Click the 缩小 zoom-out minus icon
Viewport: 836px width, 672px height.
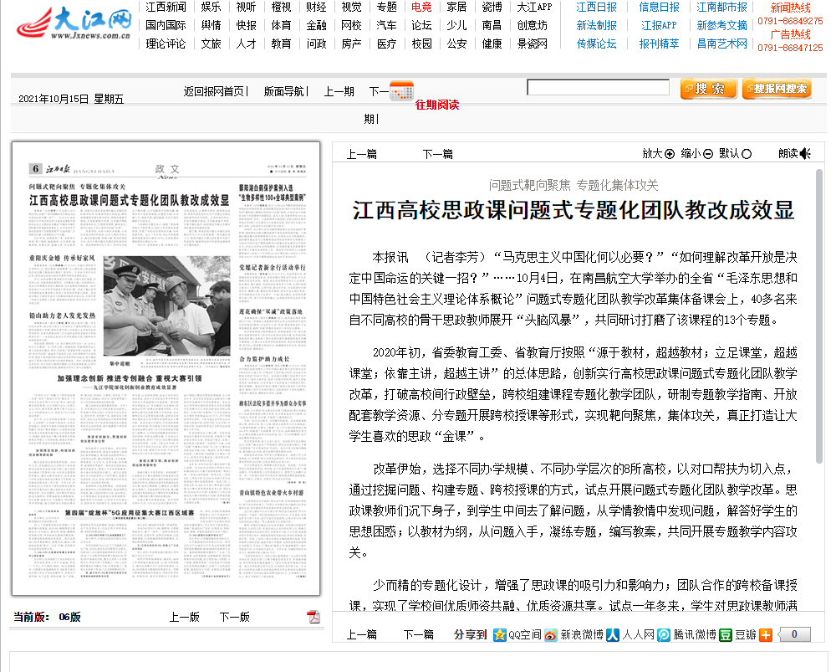point(707,154)
